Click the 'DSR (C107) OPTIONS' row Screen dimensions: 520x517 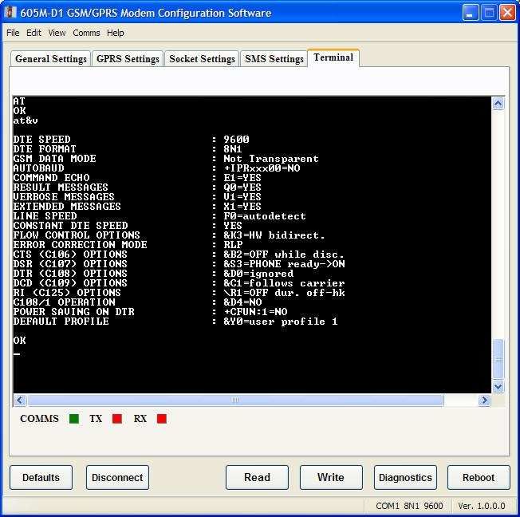pos(179,264)
